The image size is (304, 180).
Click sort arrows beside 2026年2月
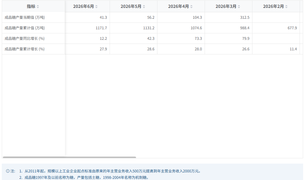286,6
